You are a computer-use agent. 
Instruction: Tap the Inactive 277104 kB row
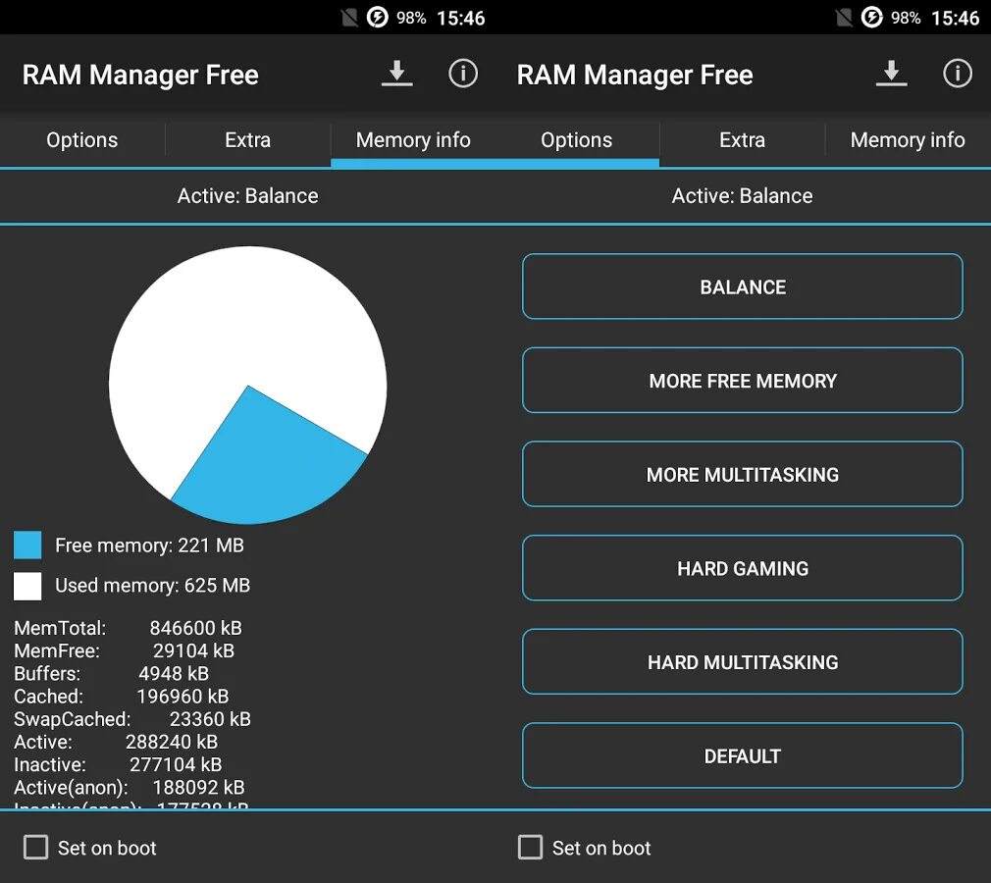coord(118,765)
